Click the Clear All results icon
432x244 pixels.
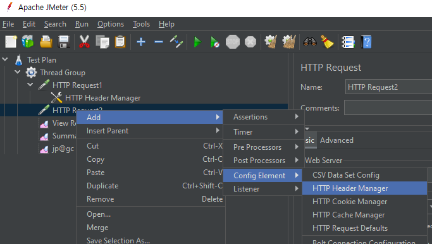click(289, 42)
